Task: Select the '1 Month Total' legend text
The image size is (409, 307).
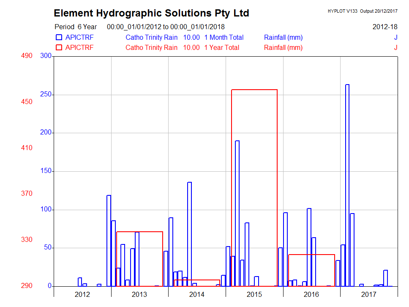Action: pos(224,38)
